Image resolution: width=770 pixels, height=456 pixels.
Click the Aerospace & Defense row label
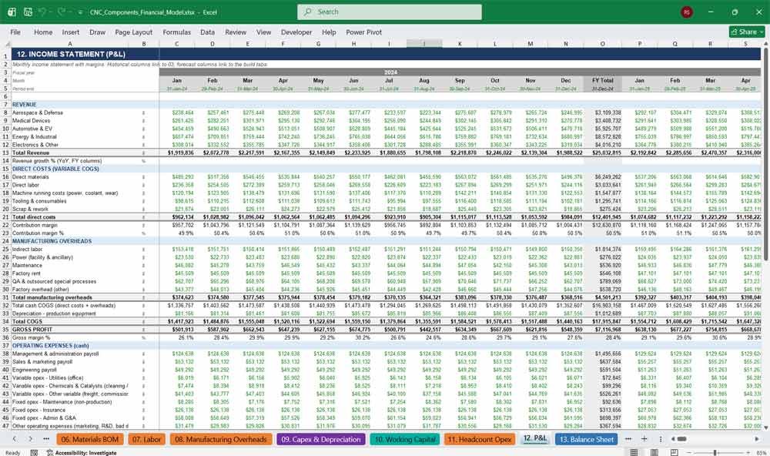click(37, 112)
